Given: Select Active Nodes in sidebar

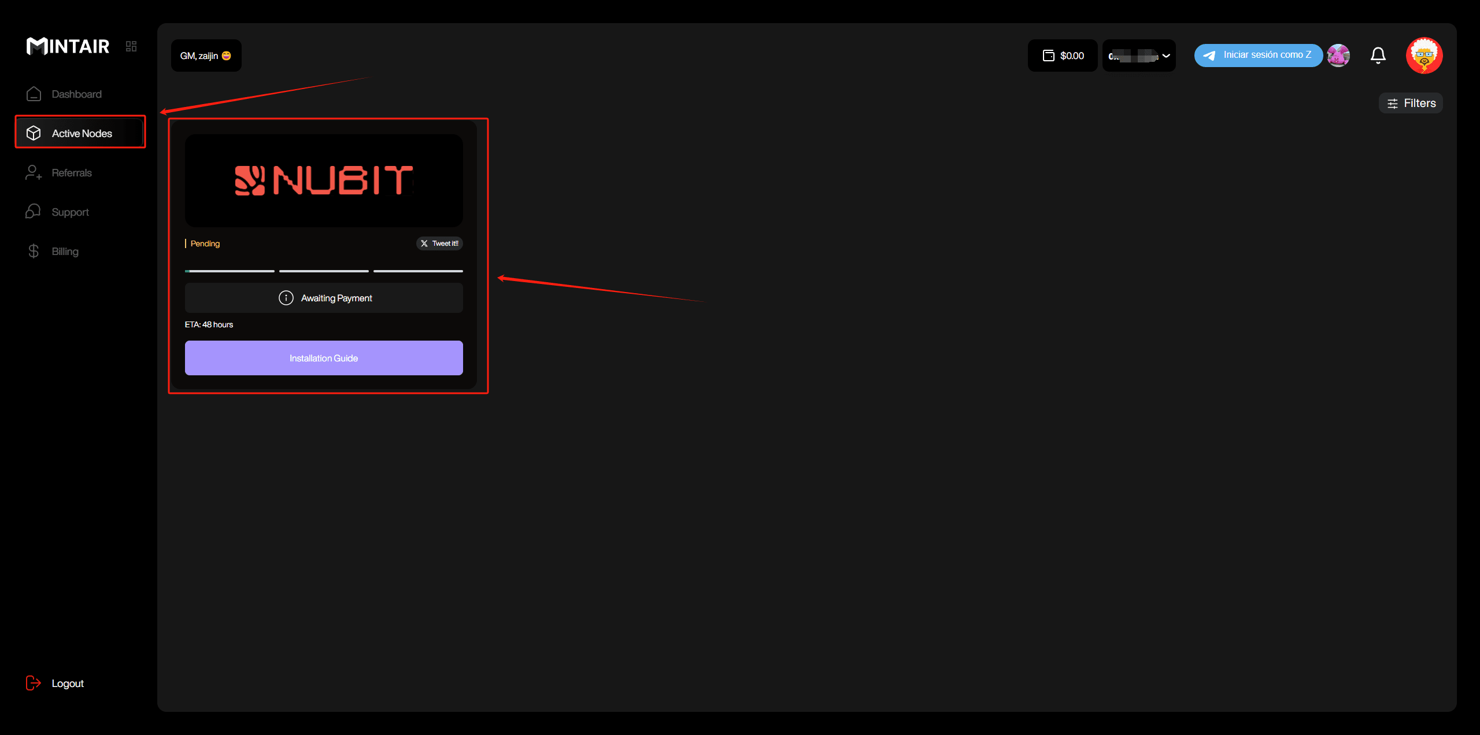Looking at the screenshot, I should [81, 134].
